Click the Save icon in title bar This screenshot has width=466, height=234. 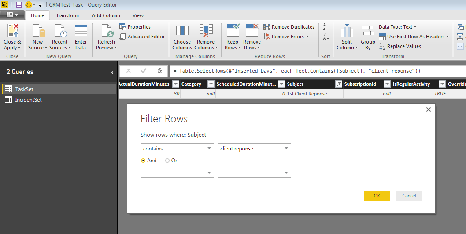click(19, 5)
